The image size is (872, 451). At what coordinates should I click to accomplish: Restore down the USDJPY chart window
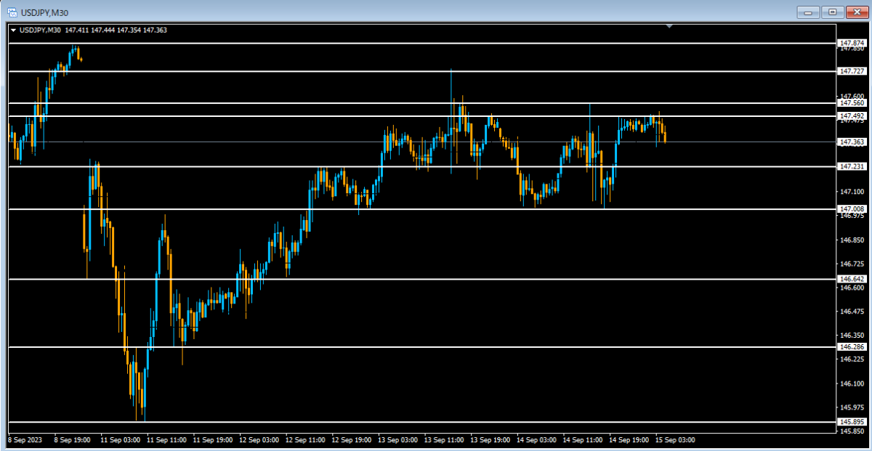pos(833,12)
